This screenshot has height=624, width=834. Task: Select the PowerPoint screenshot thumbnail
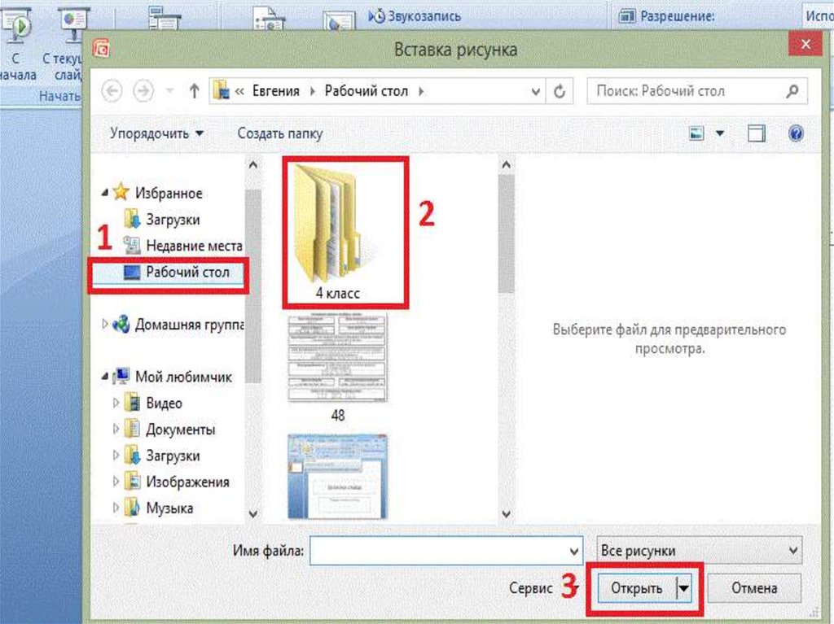click(338, 476)
